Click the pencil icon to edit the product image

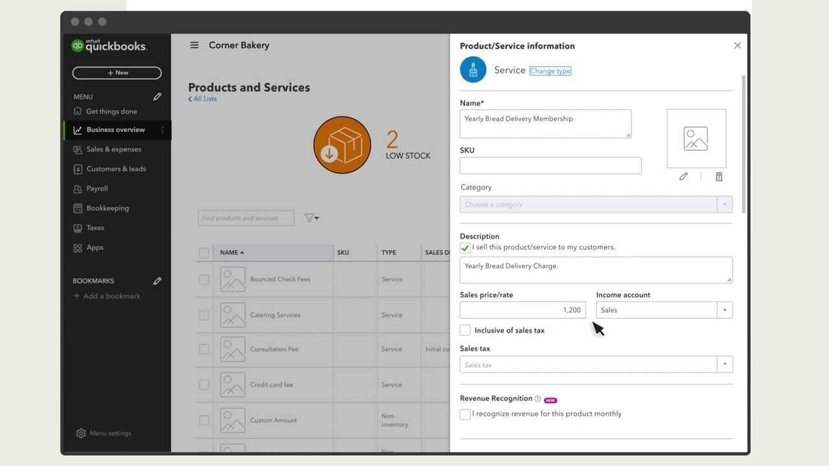[683, 177]
